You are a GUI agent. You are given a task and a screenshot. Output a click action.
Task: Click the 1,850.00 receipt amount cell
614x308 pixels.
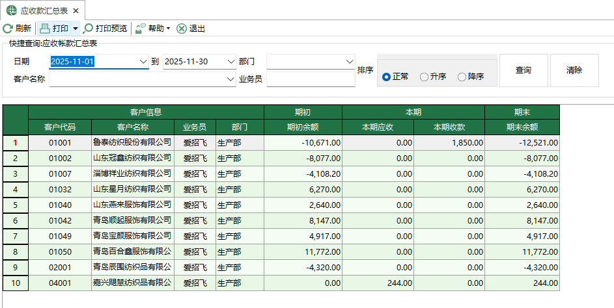[x=449, y=143]
